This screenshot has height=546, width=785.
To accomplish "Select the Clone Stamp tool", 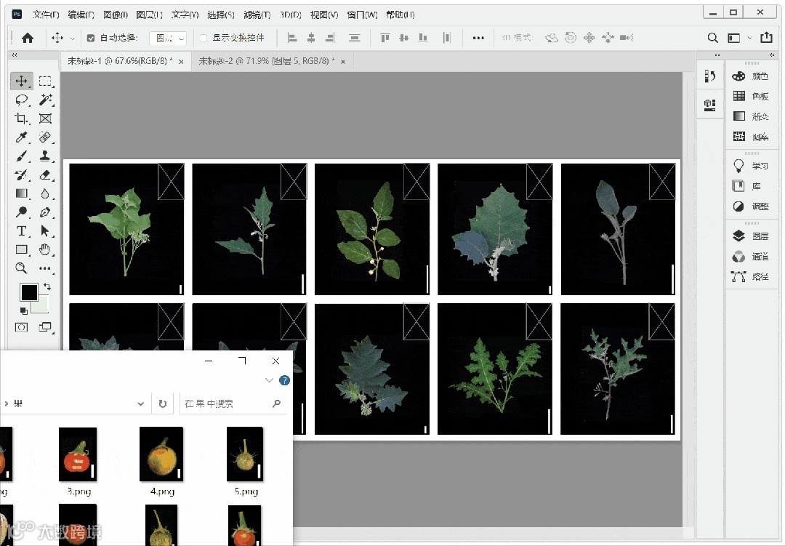I will [45, 156].
